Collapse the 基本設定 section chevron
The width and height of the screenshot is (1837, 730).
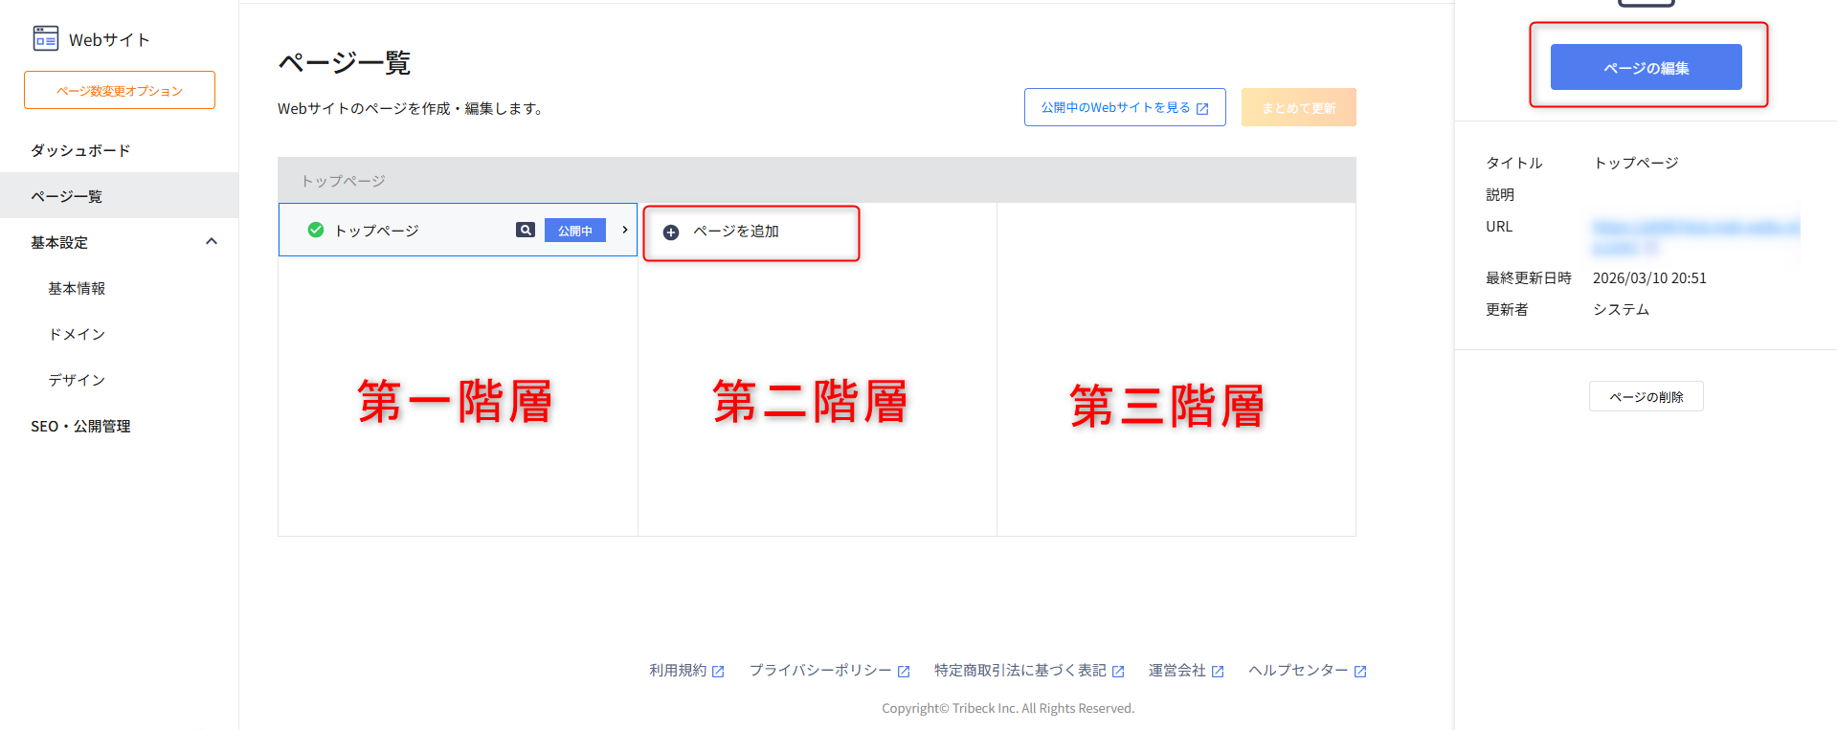(212, 242)
